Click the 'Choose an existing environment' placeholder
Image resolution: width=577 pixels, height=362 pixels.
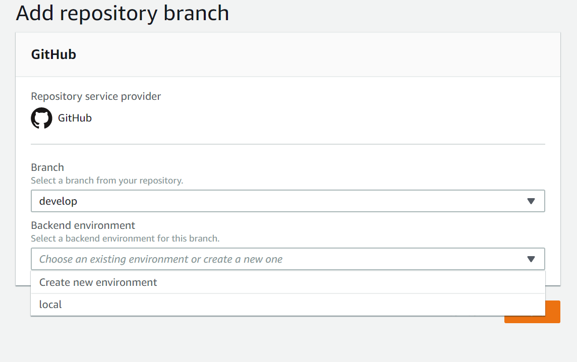[161, 259]
